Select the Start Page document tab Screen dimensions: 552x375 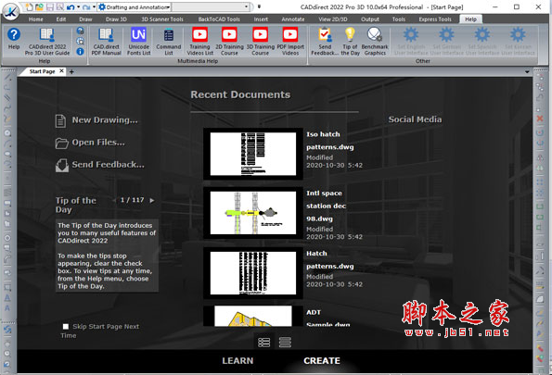pyautogui.click(x=42, y=71)
